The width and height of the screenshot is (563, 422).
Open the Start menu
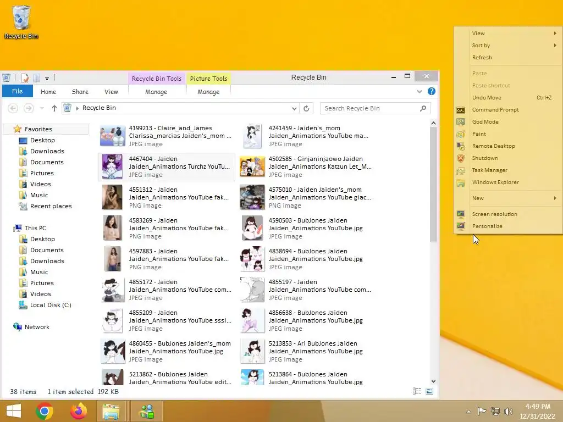coord(14,411)
